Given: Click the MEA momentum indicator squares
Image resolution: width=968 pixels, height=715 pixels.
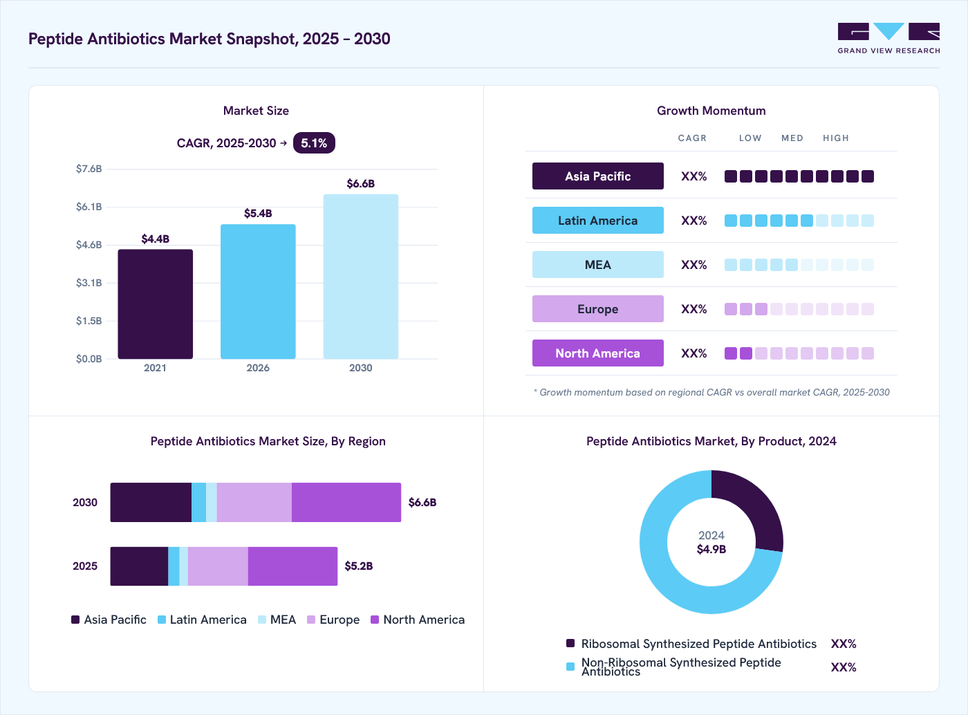Looking at the screenshot, I should click(x=799, y=265).
